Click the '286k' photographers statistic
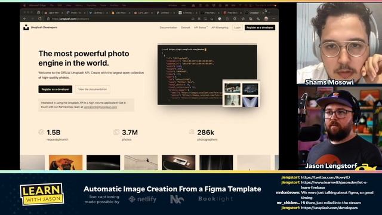 point(205,133)
